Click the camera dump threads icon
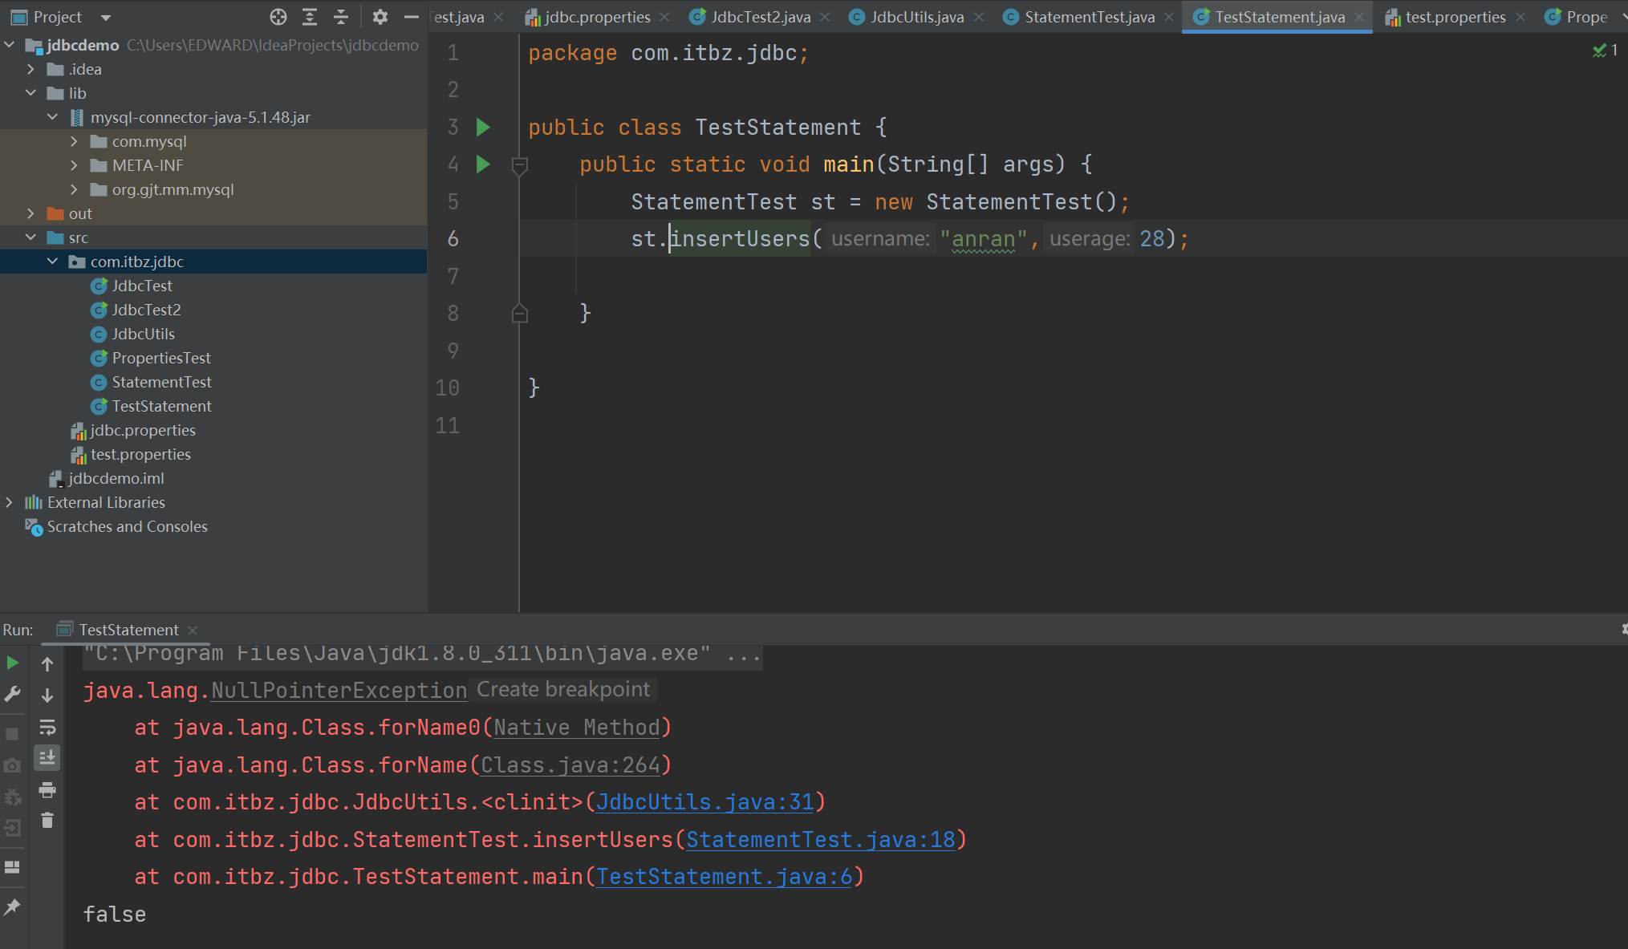 point(12,765)
